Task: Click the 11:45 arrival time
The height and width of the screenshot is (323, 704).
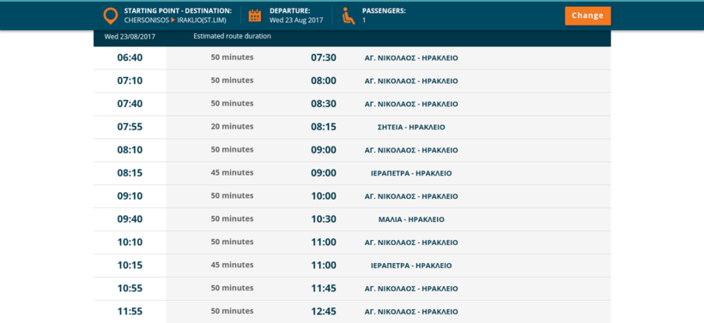Action: point(324,289)
